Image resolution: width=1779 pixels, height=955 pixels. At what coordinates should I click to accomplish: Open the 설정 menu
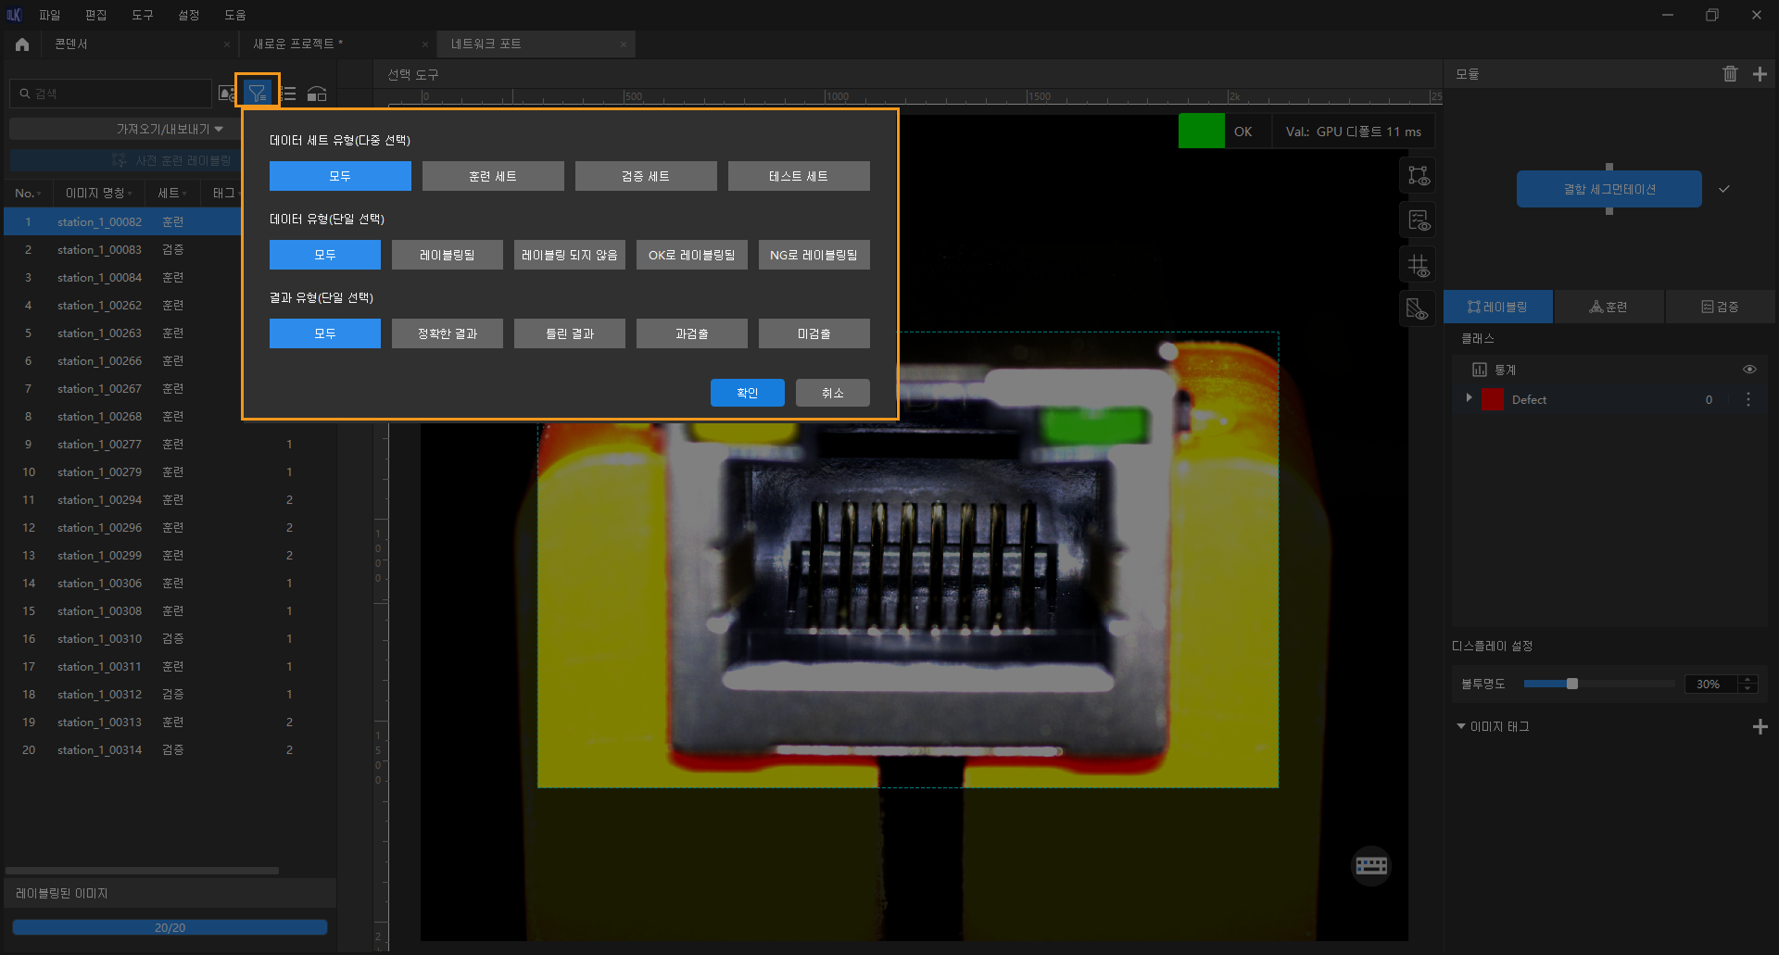tap(188, 15)
